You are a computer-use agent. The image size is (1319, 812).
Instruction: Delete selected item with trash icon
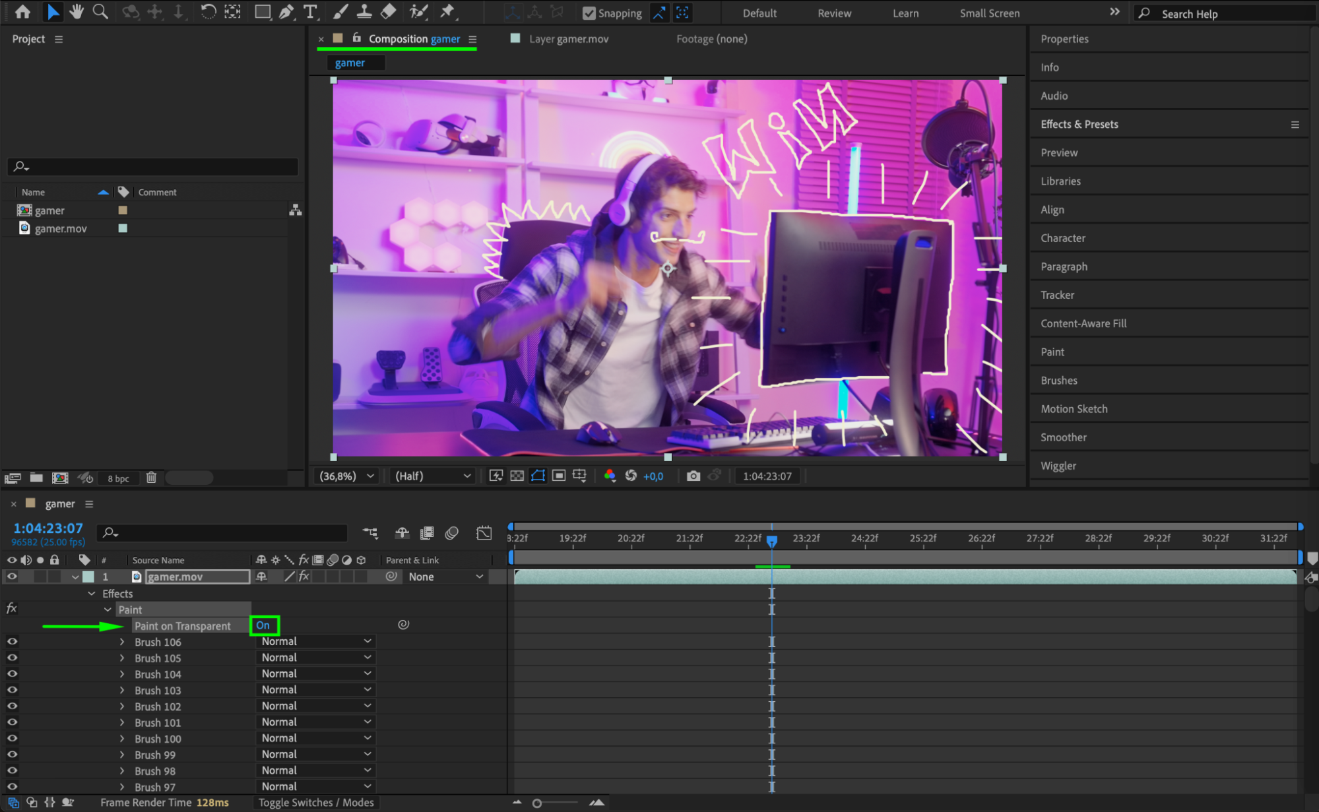pyautogui.click(x=151, y=478)
